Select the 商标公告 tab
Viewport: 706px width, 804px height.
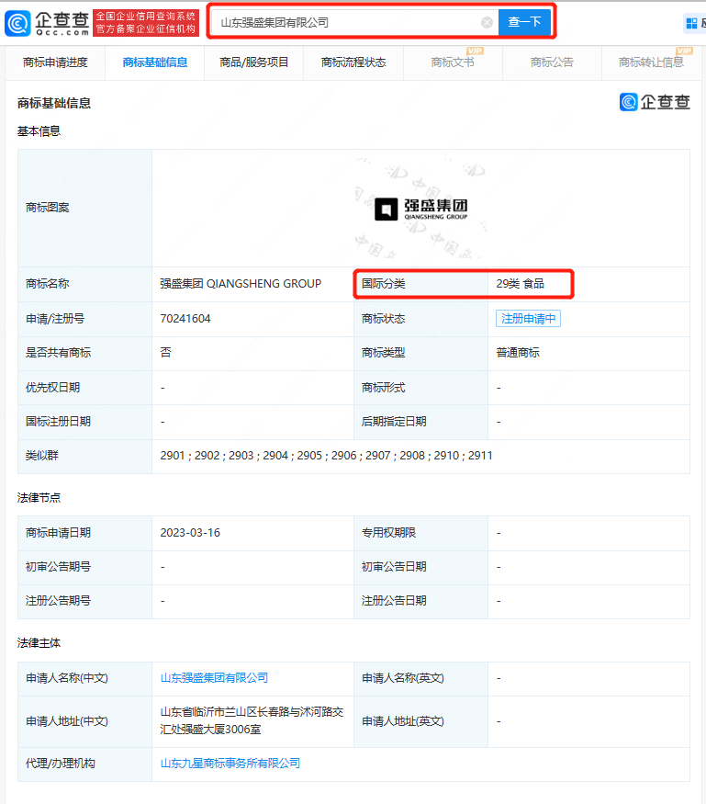tap(552, 62)
